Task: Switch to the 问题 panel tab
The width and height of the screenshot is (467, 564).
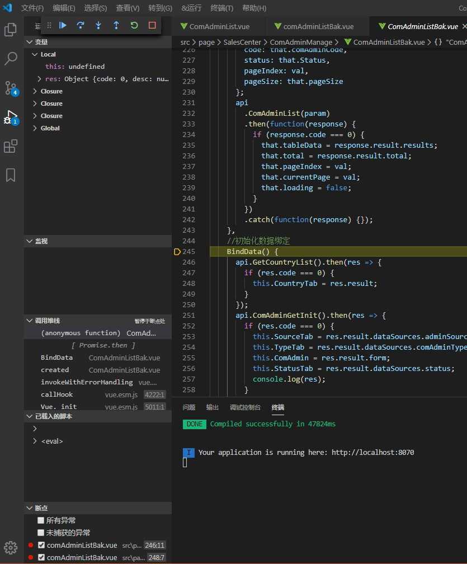Action: tap(188, 407)
